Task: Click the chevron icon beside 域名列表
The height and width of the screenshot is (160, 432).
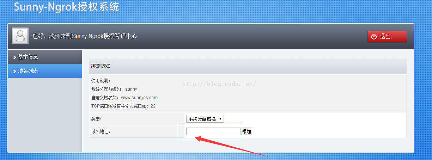Action: [x=14, y=71]
